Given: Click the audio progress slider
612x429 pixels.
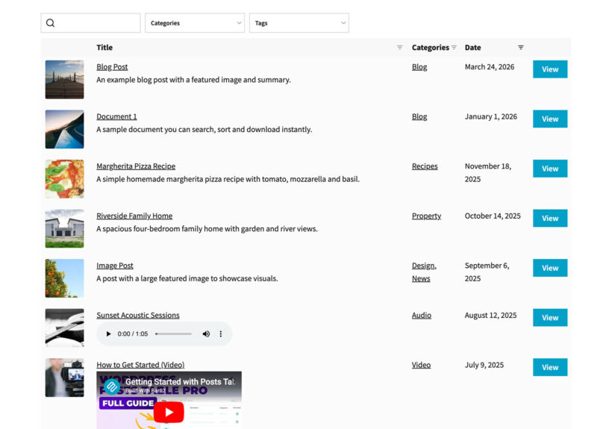Looking at the screenshot, I should click(x=174, y=334).
